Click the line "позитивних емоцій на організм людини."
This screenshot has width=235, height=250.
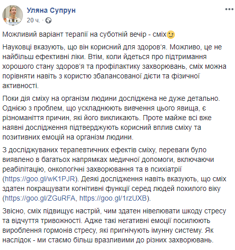point(68,137)
